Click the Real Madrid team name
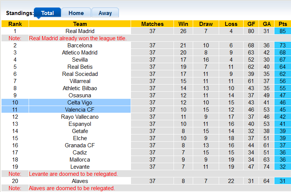Screen dimensions: 291x192 coord(80,31)
